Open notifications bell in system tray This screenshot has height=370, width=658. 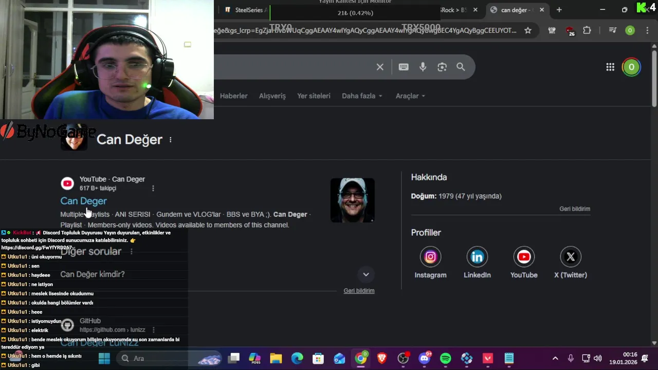coord(645,358)
